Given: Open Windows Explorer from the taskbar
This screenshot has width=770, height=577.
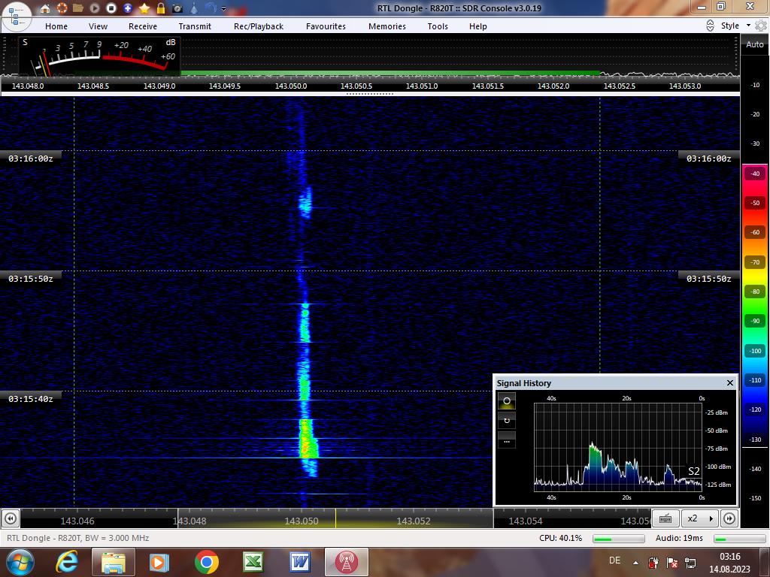Looking at the screenshot, I should pos(113,562).
